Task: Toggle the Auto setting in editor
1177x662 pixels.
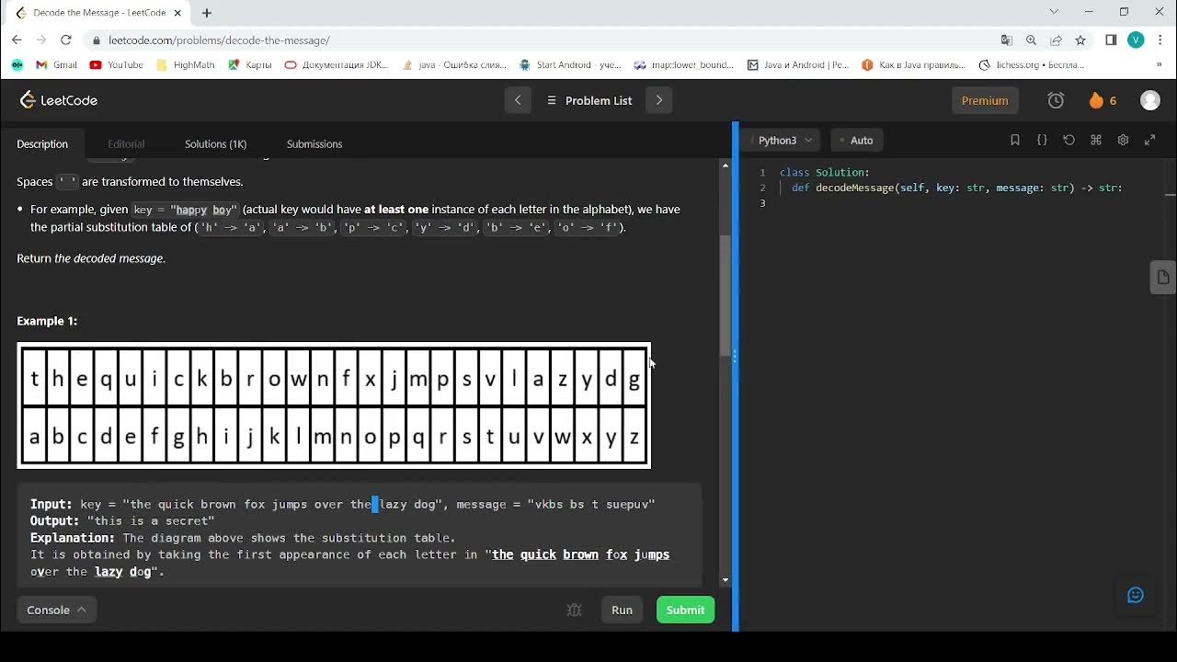Action: [855, 140]
